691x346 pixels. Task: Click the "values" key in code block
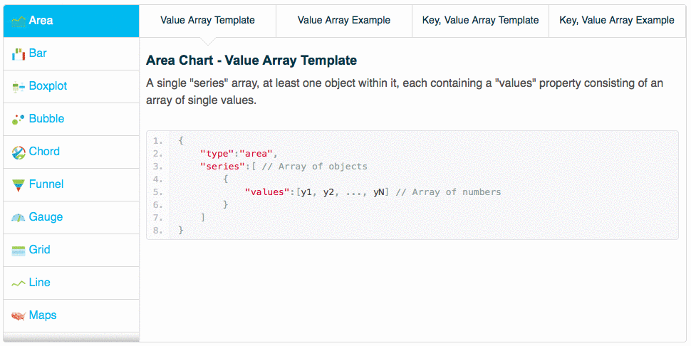(268, 192)
